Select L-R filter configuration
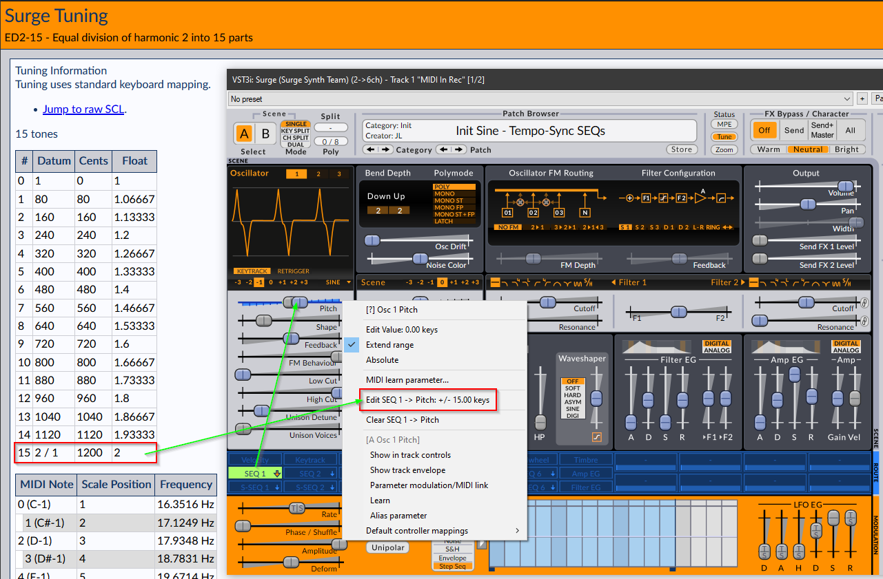Screen dimensions: 883x579 697,227
